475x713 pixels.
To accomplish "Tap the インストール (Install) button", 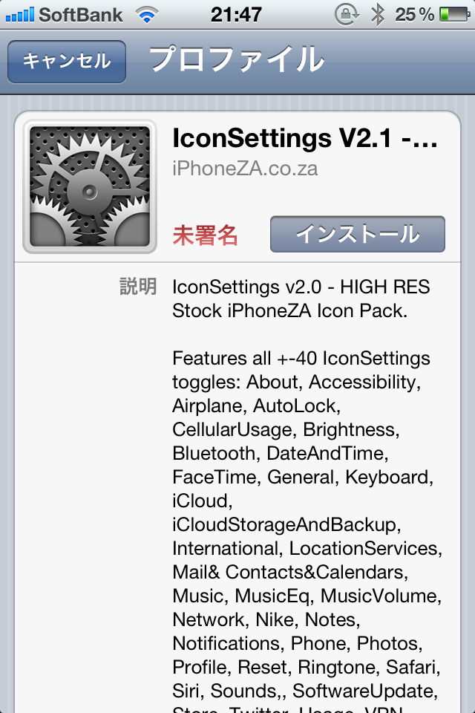I will coord(357,234).
